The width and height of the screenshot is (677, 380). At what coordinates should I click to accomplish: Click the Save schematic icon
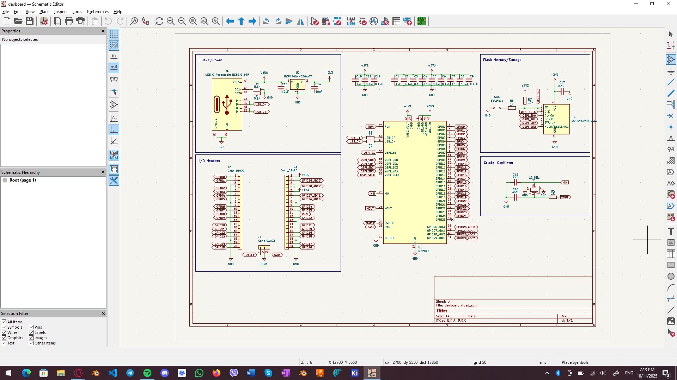click(x=30, y=21)
